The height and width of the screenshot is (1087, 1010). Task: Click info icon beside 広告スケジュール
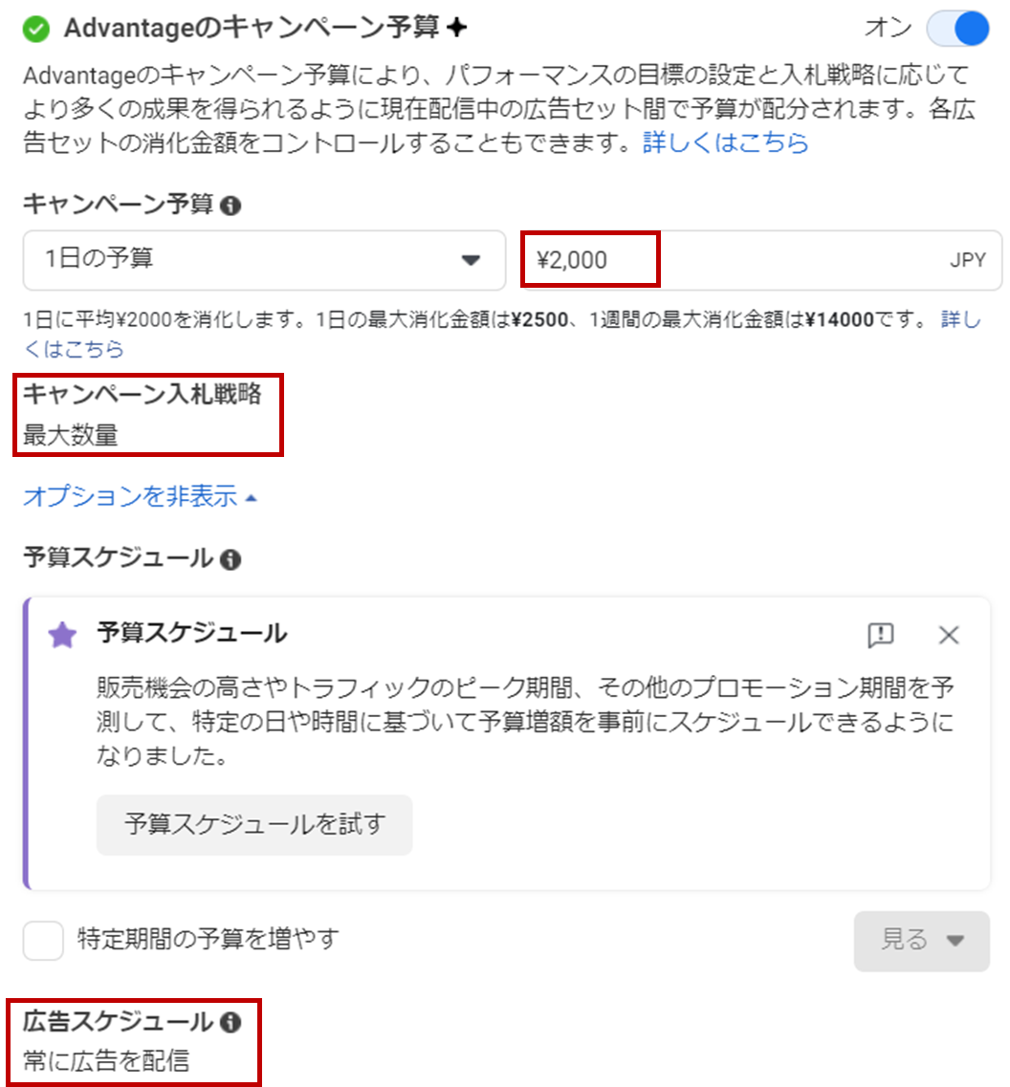(231, 1021)
